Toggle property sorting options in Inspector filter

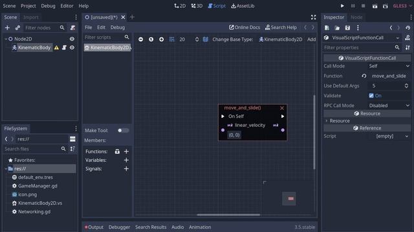pos(408,48)
